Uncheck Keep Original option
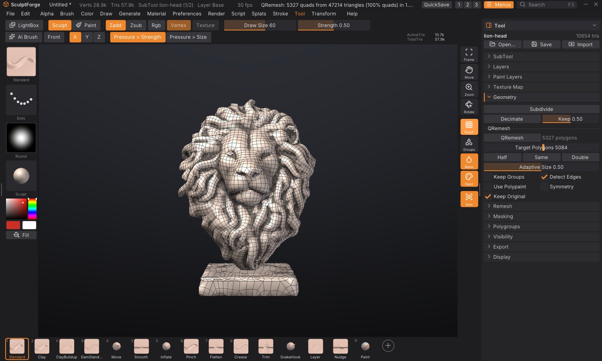The height and width of the screenshot is (361, 602). coord(505,196)
